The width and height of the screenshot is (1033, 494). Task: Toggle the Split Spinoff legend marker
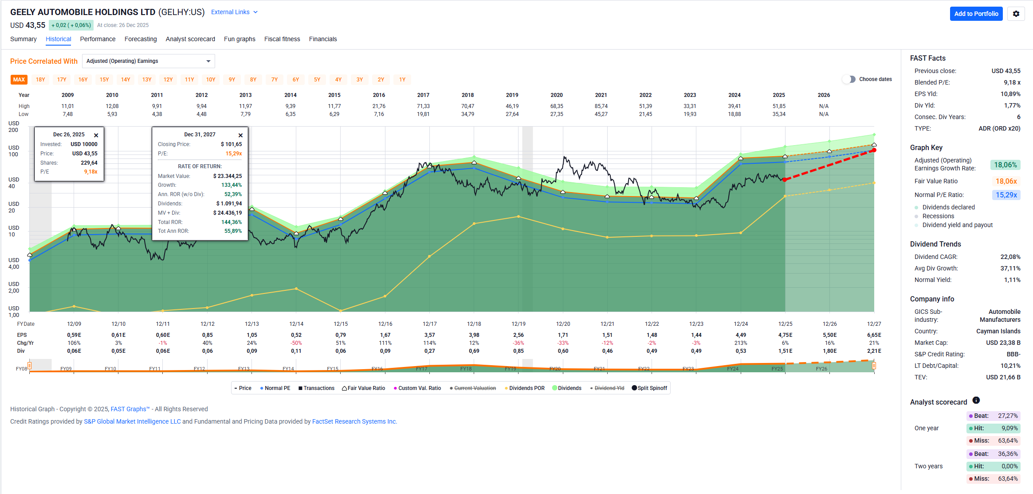(x=634, y=388)
